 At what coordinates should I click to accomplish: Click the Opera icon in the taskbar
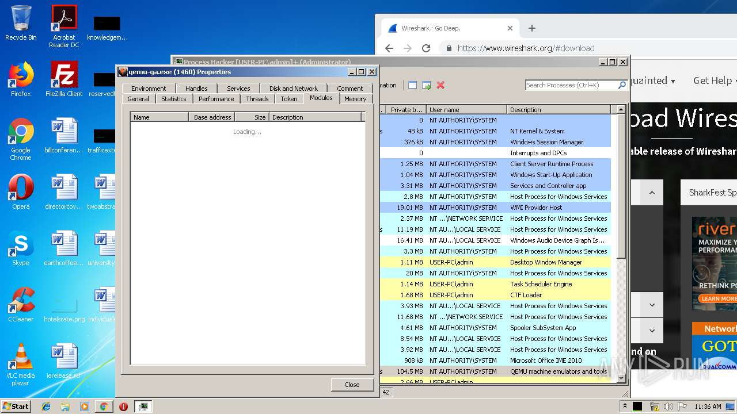click(123, 407)
